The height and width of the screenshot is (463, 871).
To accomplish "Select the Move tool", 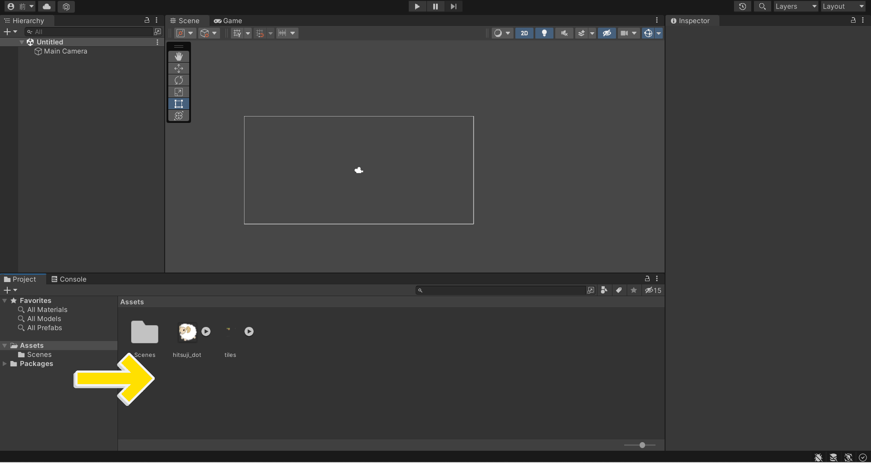I will (x=179, y=68).
